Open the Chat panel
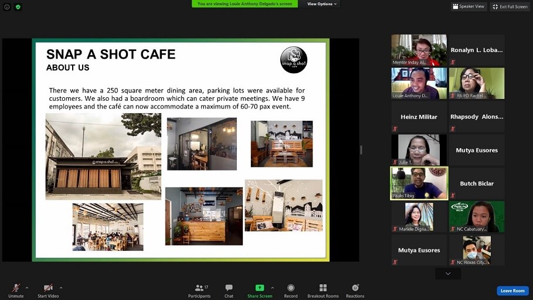 (229, 291)
